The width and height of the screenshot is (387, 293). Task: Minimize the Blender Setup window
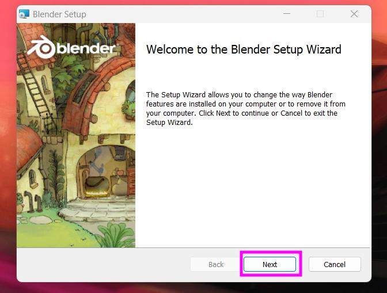287,14
